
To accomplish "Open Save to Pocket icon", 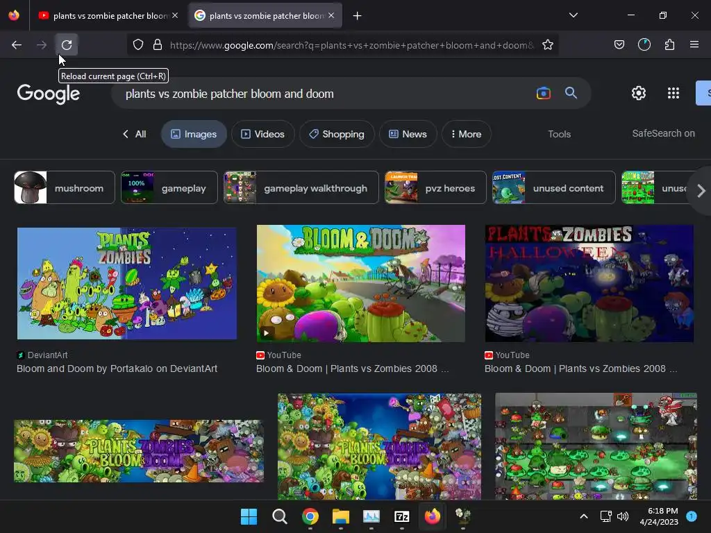I will [619, 44].
